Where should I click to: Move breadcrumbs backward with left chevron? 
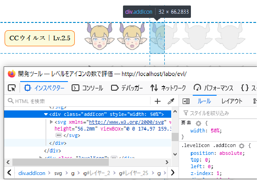[x=9, y=173]
